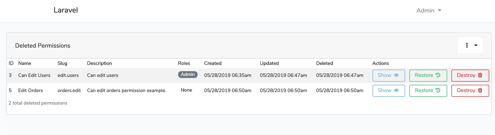
Task: Click the eye icon for Can Edit Users
Action: point(396,75)
